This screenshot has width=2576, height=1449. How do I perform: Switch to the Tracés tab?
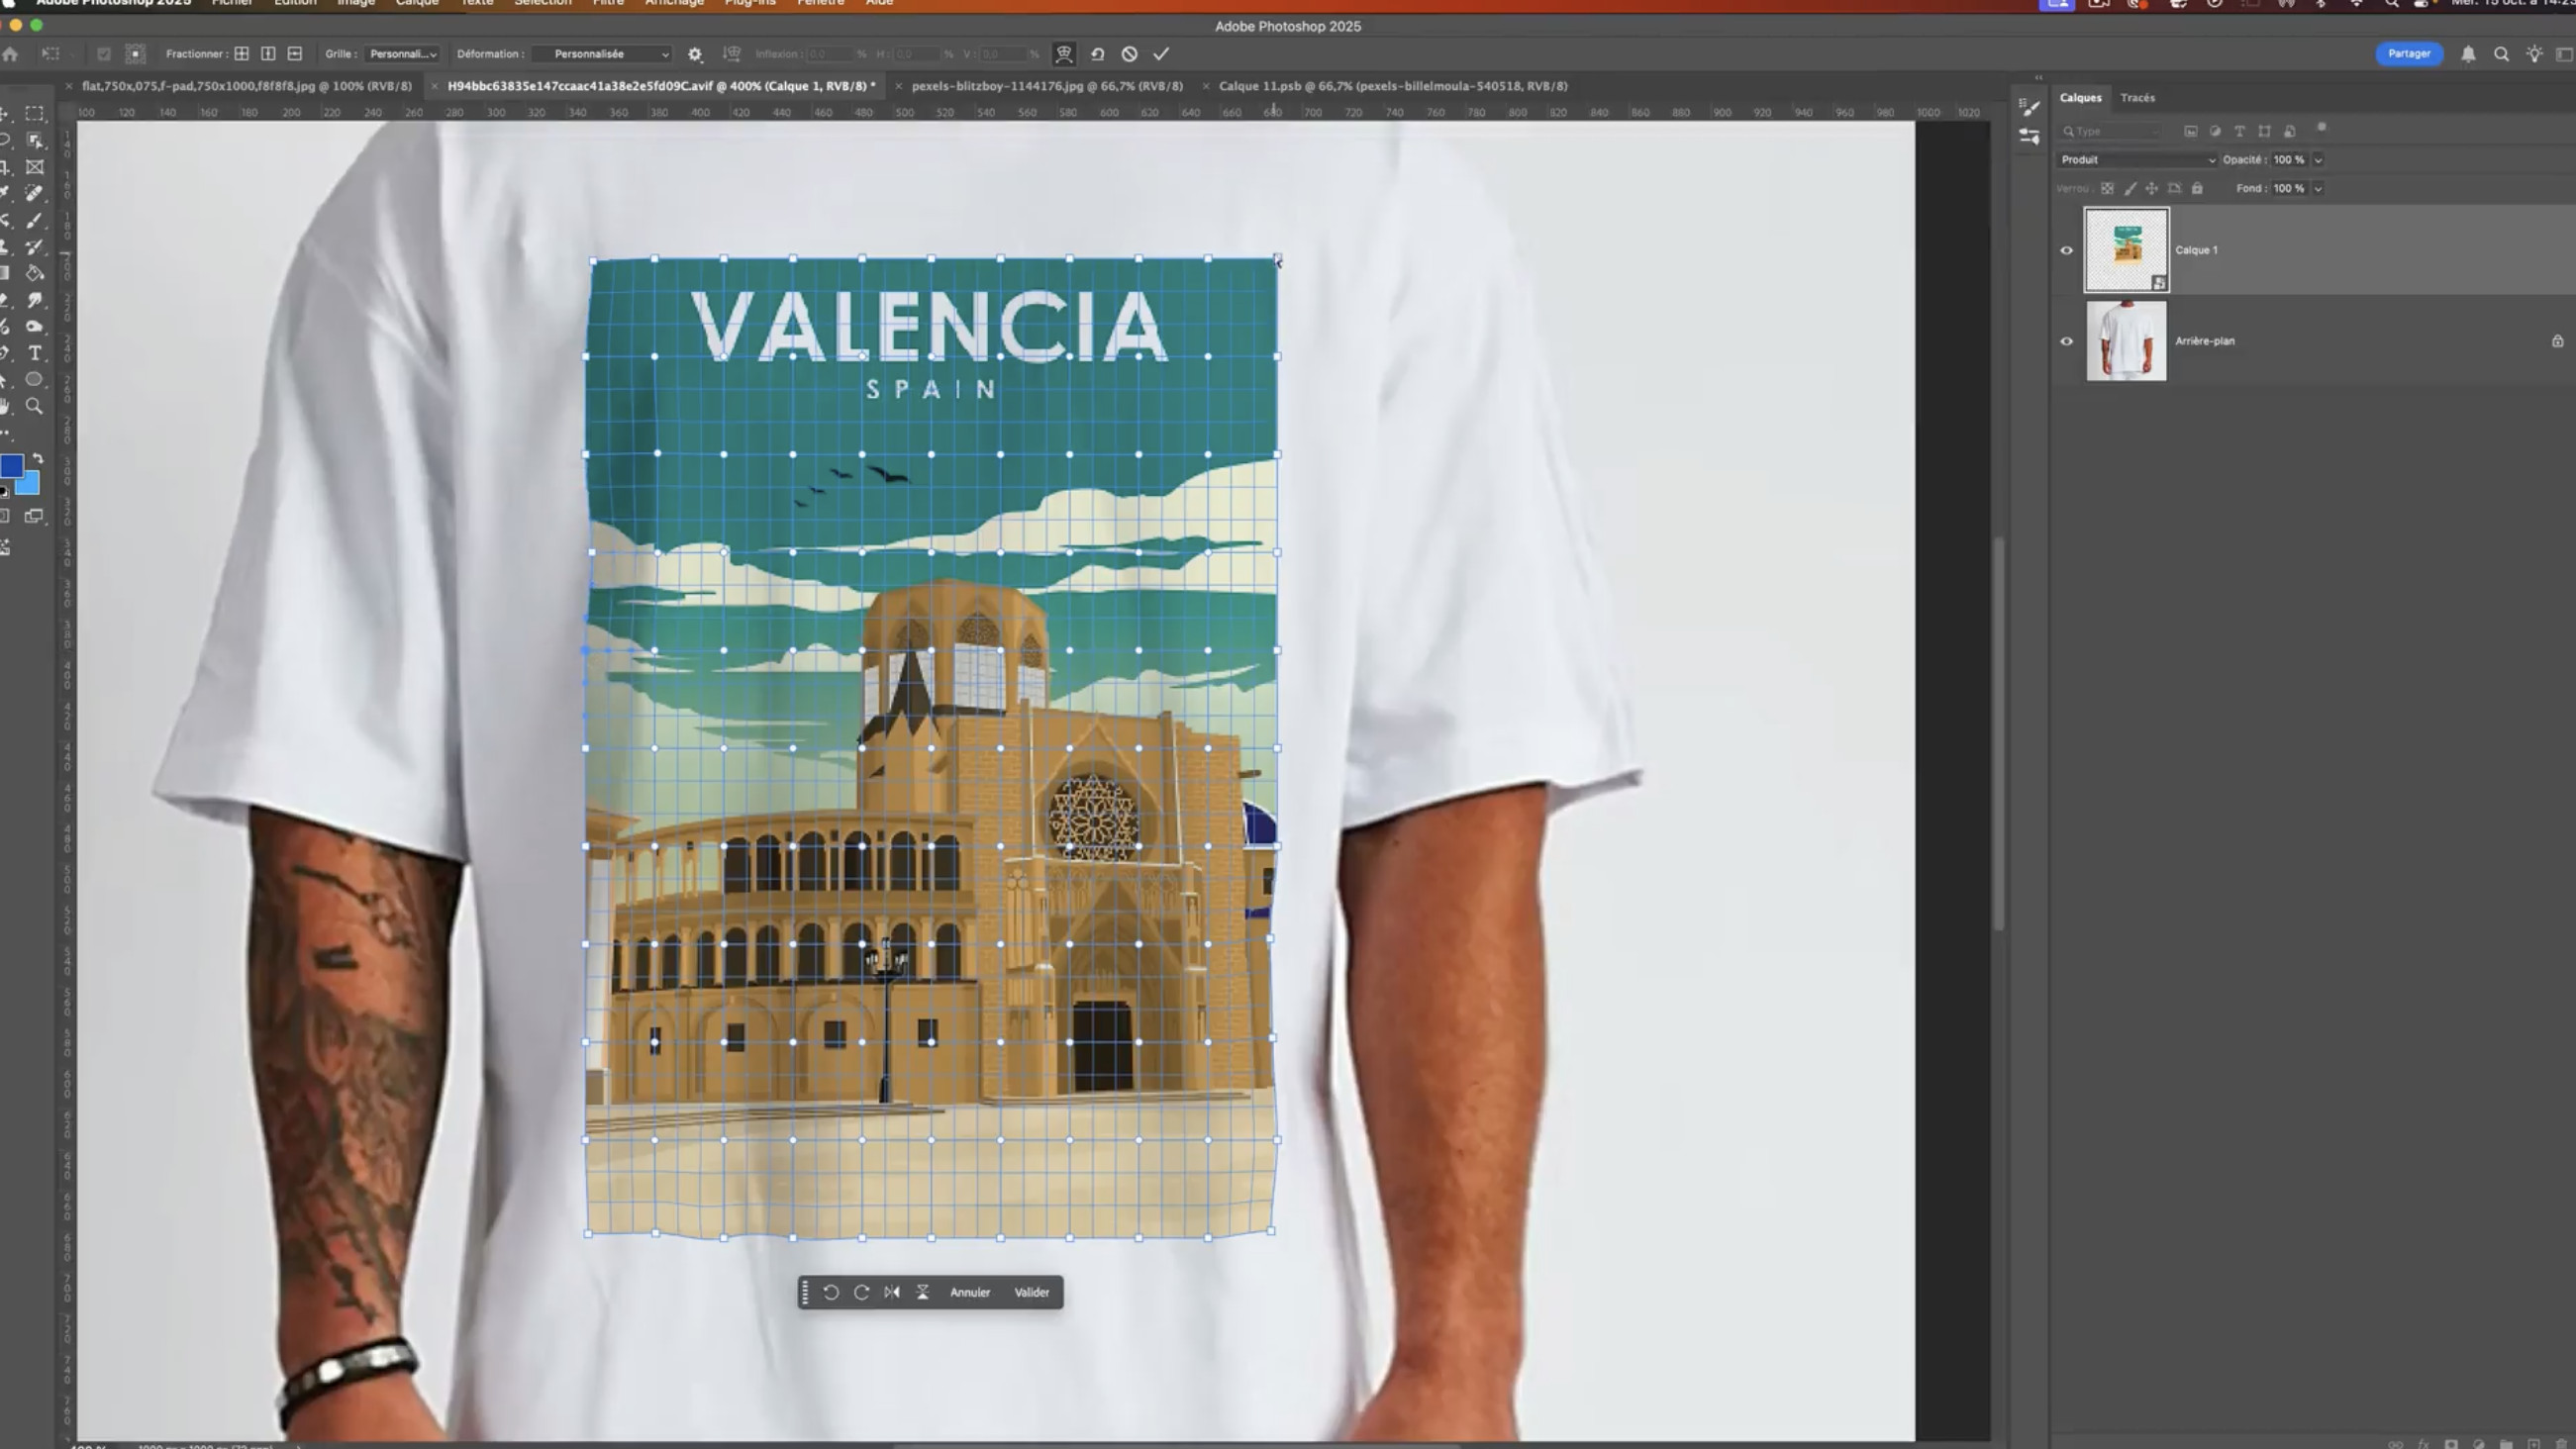click(x=2137, y=98)
